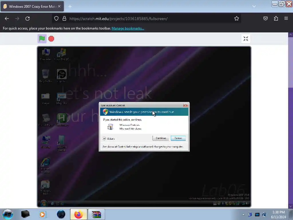293x220 pixels.
Task: Open the Firefox hamburger application menu
Action: (286, 18)
